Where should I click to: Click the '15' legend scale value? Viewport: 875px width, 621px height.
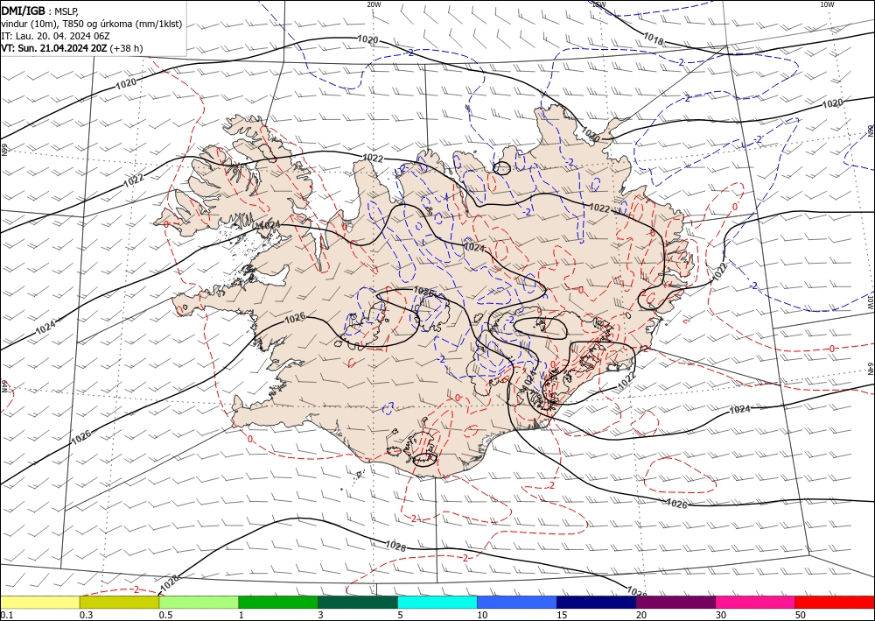point(562,615)
